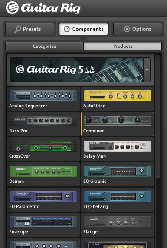Select the Bass Pro amp thumbnail
Screen dimensions: 167x248
point(43,121)
